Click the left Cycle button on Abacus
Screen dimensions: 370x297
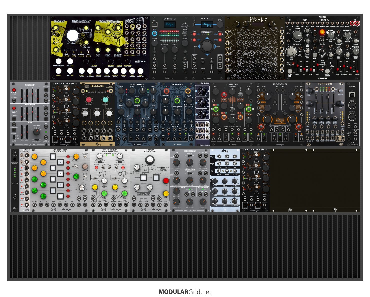coord(261,127)
